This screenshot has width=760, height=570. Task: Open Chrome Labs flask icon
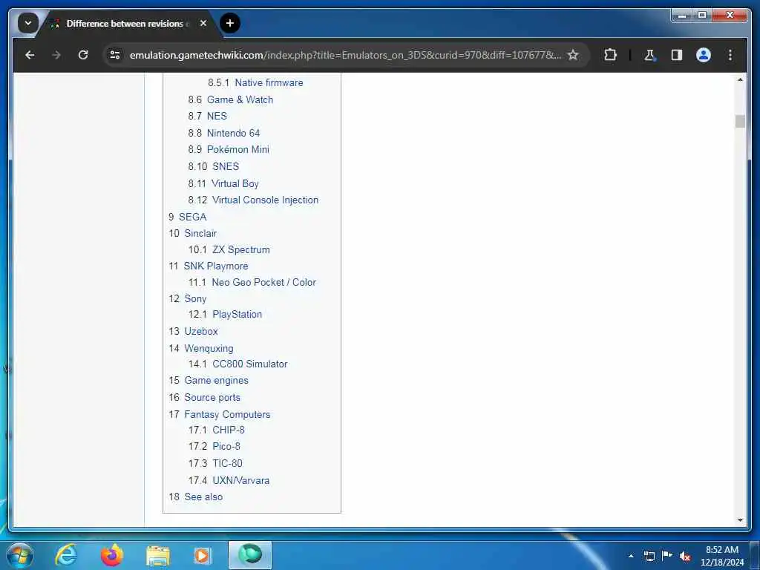coord(649,55)
